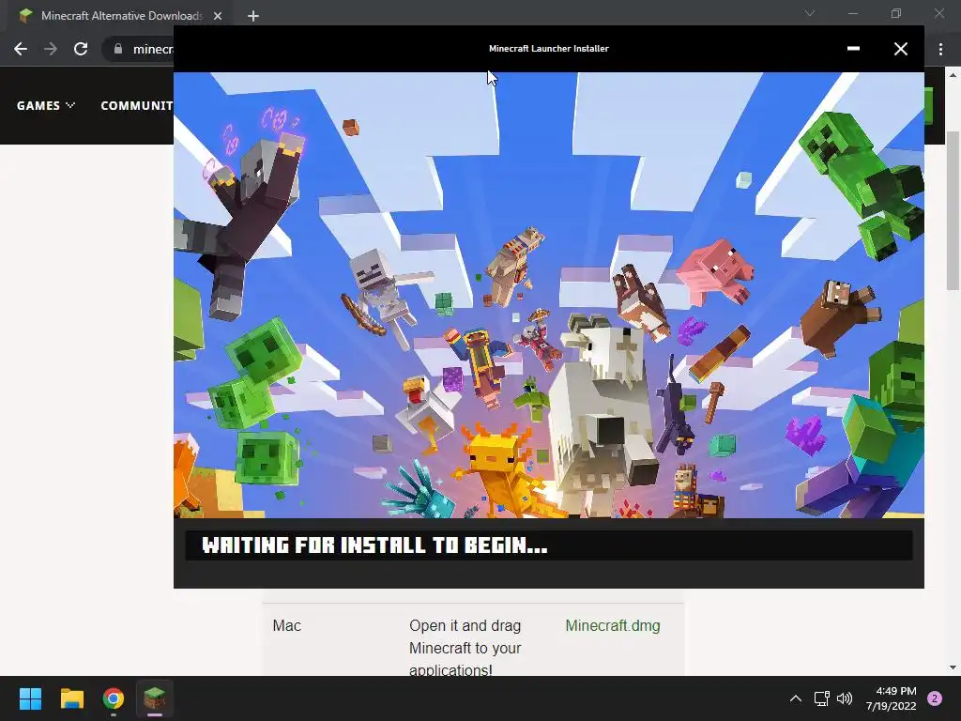This screenshot has width=961, height=721.
Task: Open File Explorer from the taskbar
Action: coord(71,698)
